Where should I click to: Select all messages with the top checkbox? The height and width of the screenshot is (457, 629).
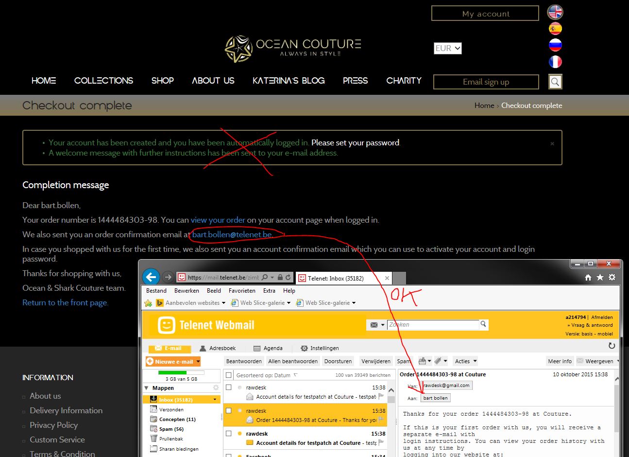pyautogui.click(x=228, y=375)
